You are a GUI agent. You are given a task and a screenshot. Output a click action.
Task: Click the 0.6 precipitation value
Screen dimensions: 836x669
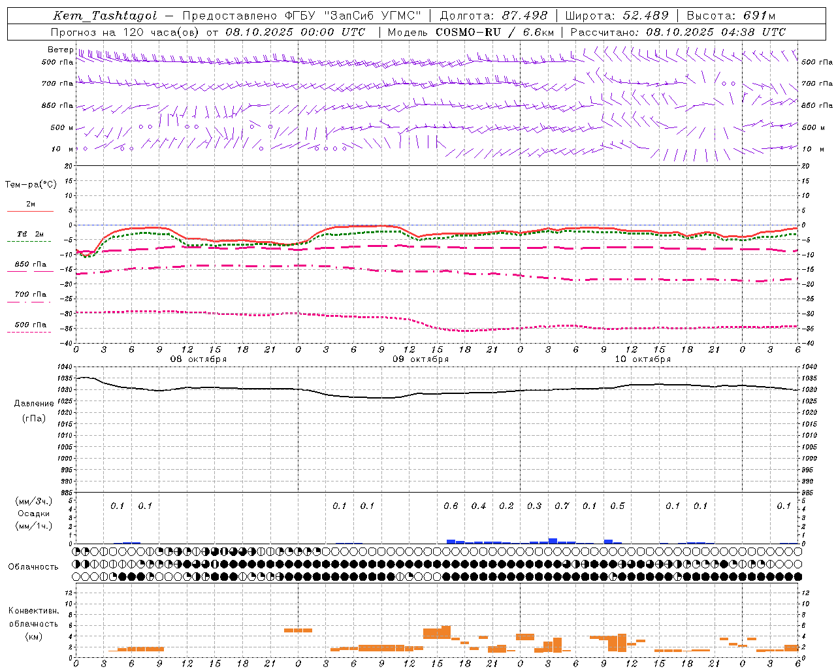451,506
